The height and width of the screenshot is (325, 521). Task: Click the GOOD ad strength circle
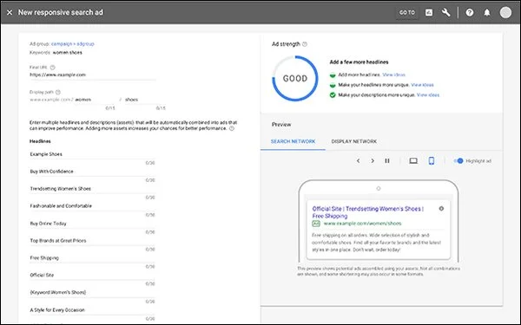(x=295, y=79)
